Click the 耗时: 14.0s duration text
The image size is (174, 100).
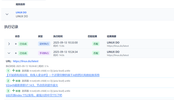click(x=59, y=55)
